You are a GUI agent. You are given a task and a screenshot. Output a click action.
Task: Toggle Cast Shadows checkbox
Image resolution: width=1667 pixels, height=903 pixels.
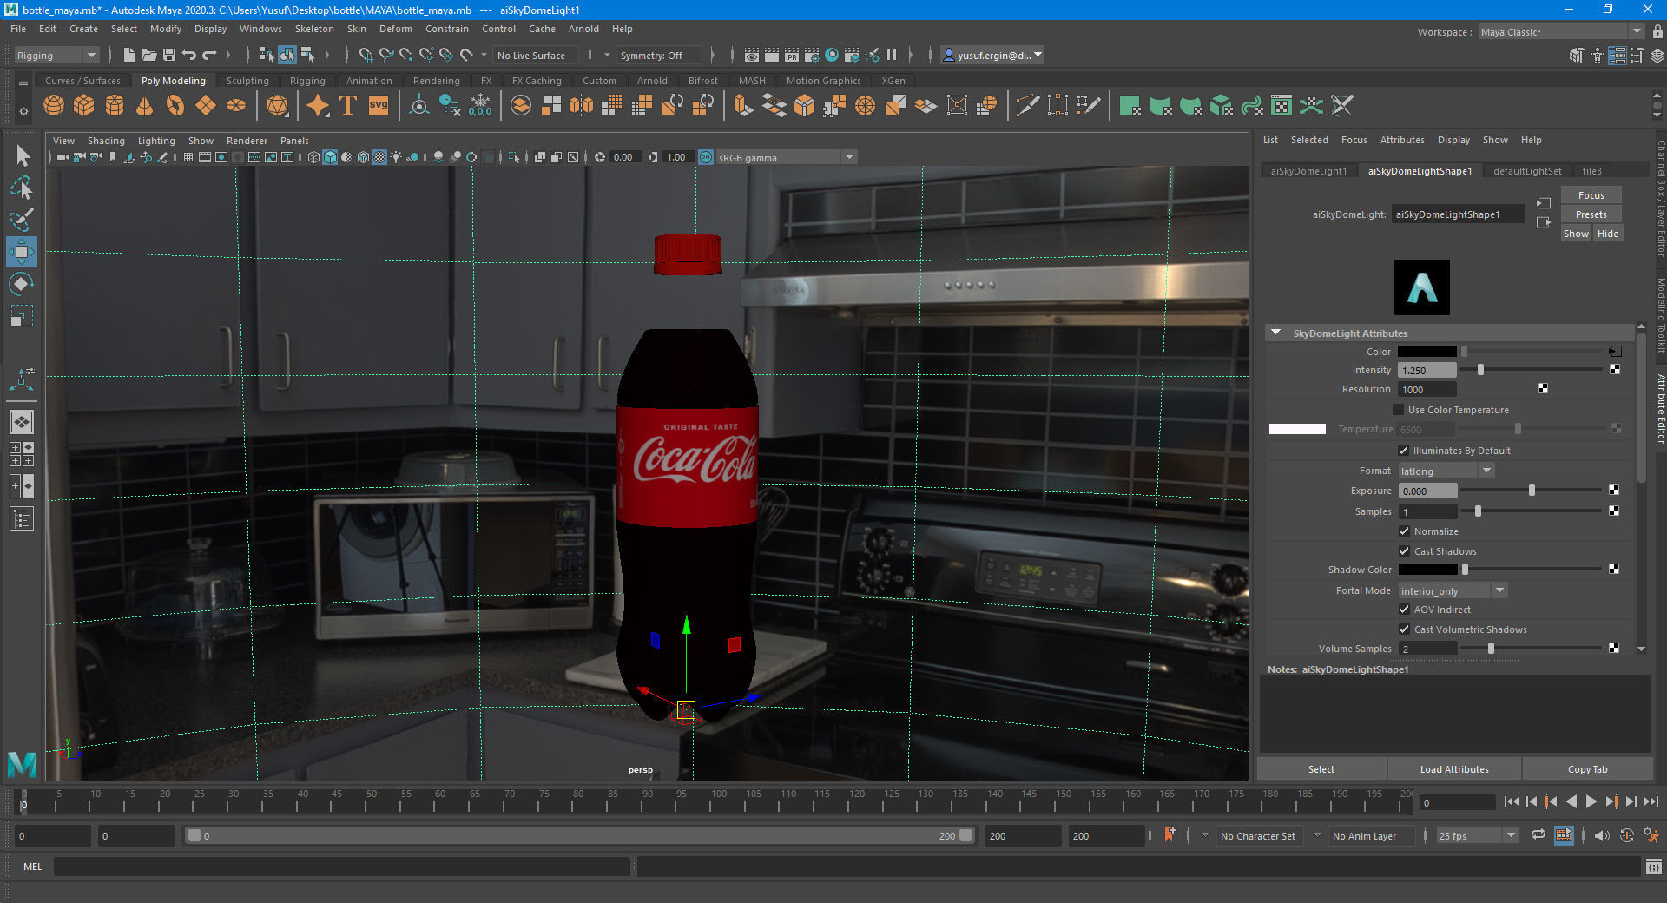tap(1404, 551)
